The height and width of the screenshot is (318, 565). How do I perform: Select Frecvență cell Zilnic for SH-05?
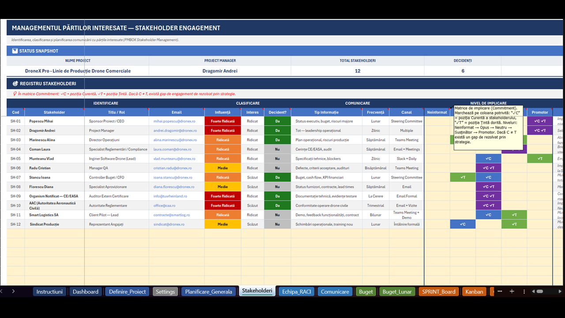[376, 159]
